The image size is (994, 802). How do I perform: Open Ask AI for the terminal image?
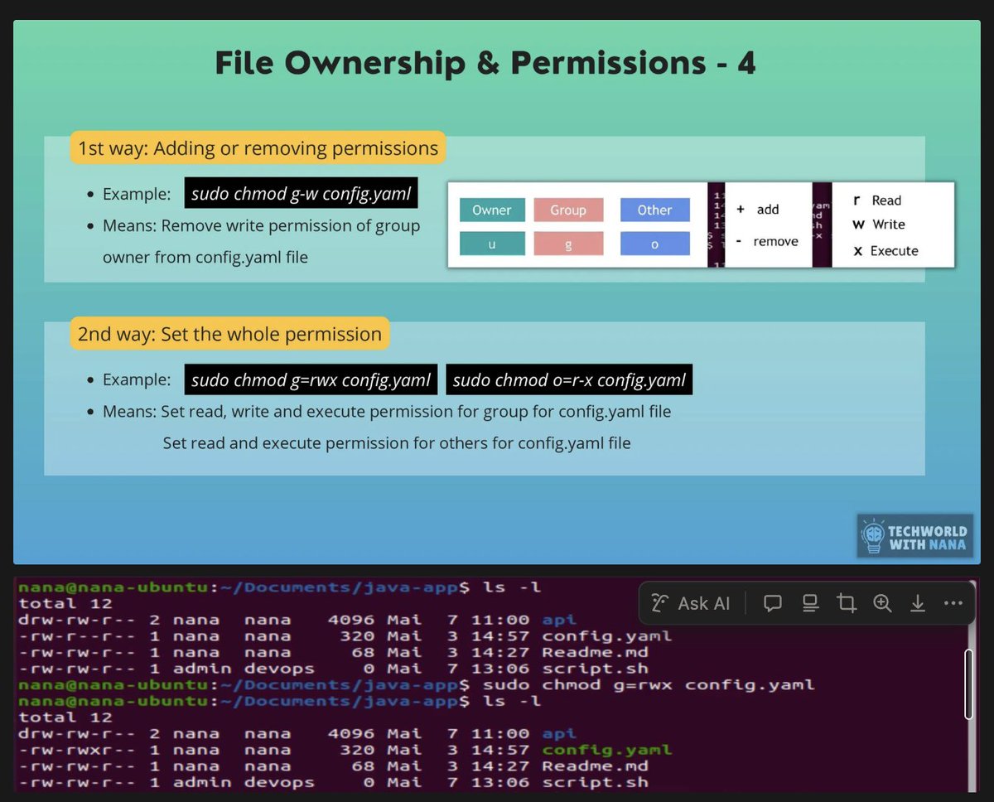691,603
